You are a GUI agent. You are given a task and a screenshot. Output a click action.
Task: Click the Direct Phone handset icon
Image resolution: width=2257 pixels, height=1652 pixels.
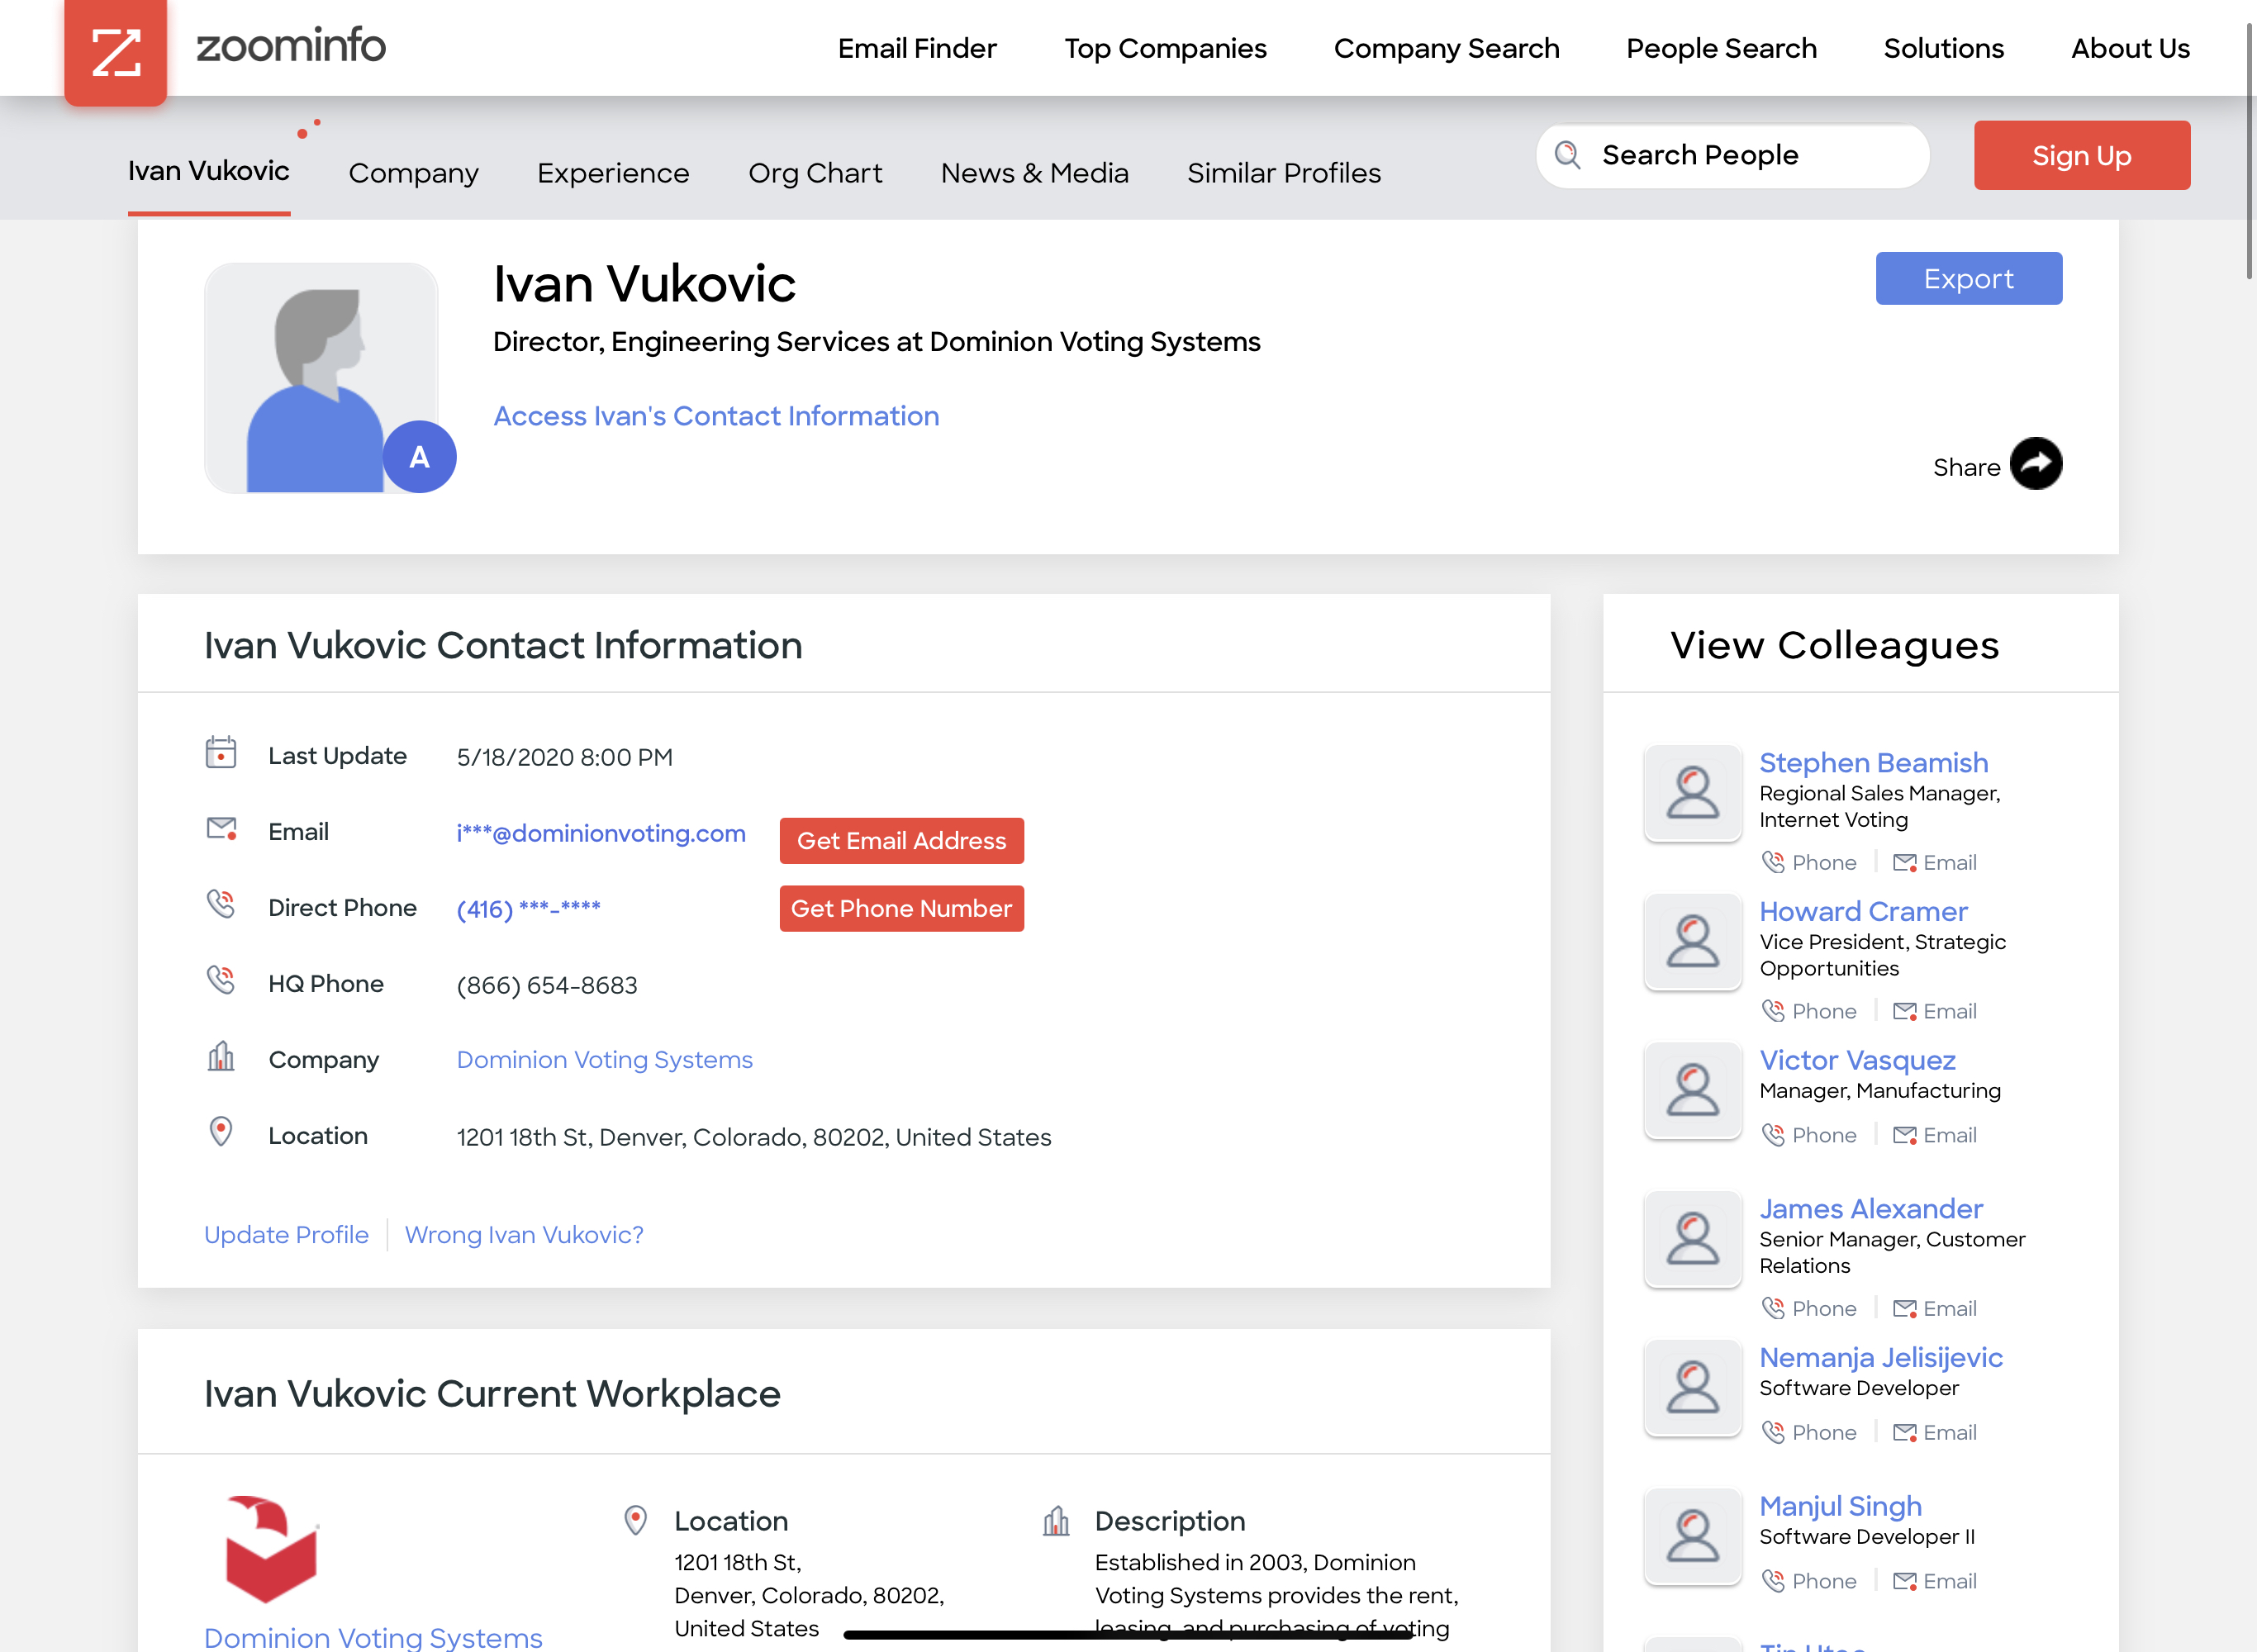[221, 904]
